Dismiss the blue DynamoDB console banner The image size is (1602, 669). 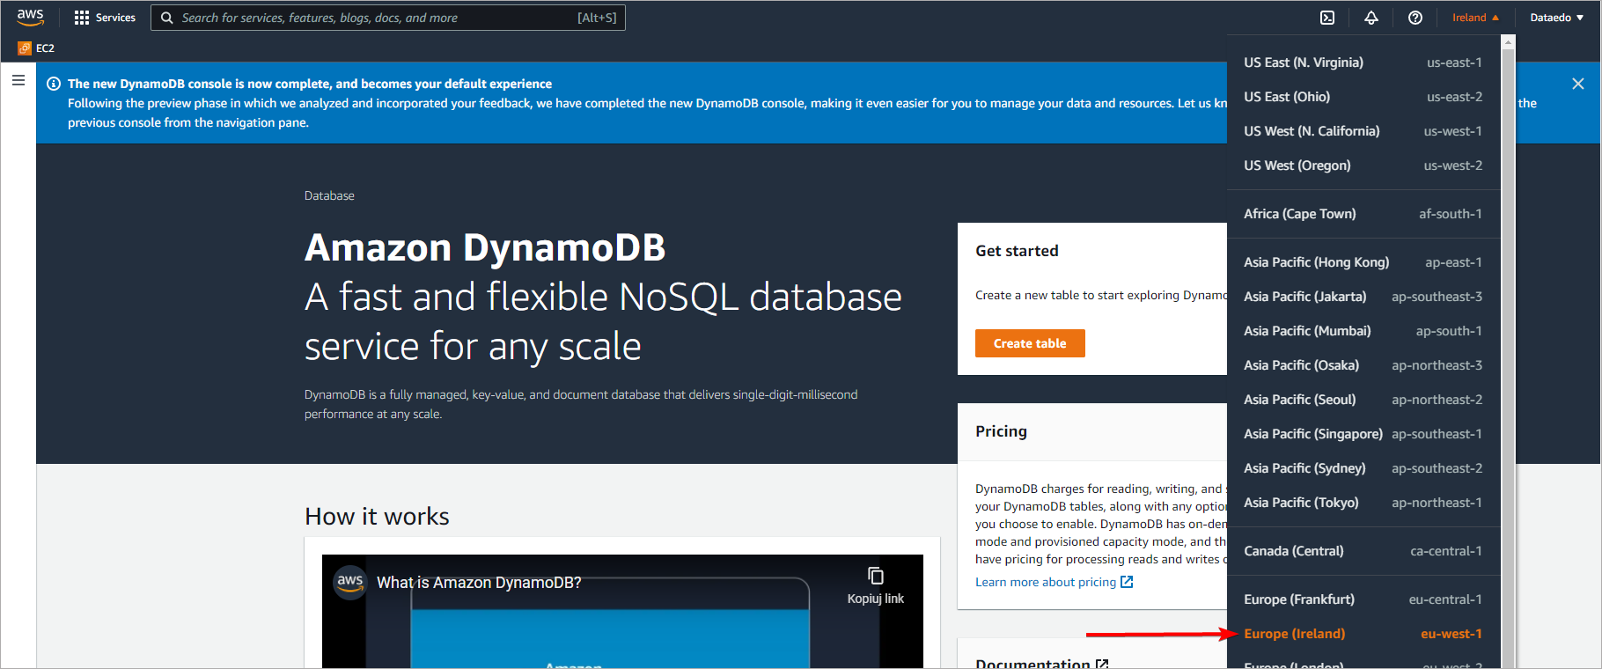(x=1577, y=84)
